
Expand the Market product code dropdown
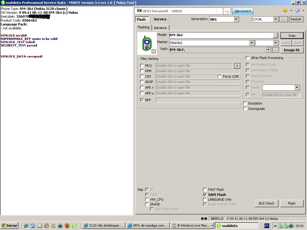[x=252, y=43]
